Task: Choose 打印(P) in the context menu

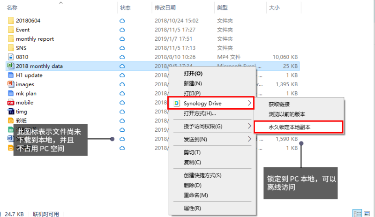Action: [x=192, y=93]
